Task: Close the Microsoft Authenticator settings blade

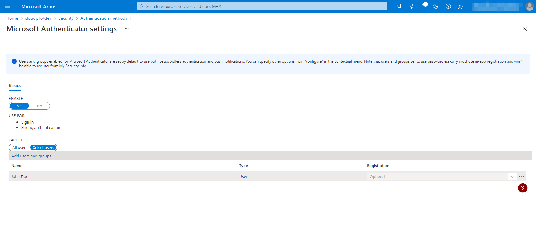Action: [525, 29]
